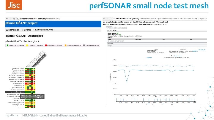Click the average throughput tooltip over the grid

coord(32,97)
